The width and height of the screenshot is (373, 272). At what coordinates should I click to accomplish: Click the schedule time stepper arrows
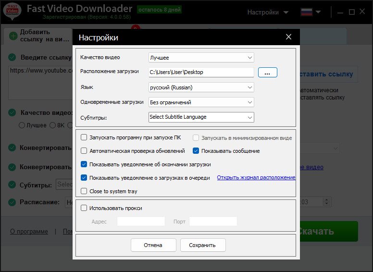click(x=326, y=202)
